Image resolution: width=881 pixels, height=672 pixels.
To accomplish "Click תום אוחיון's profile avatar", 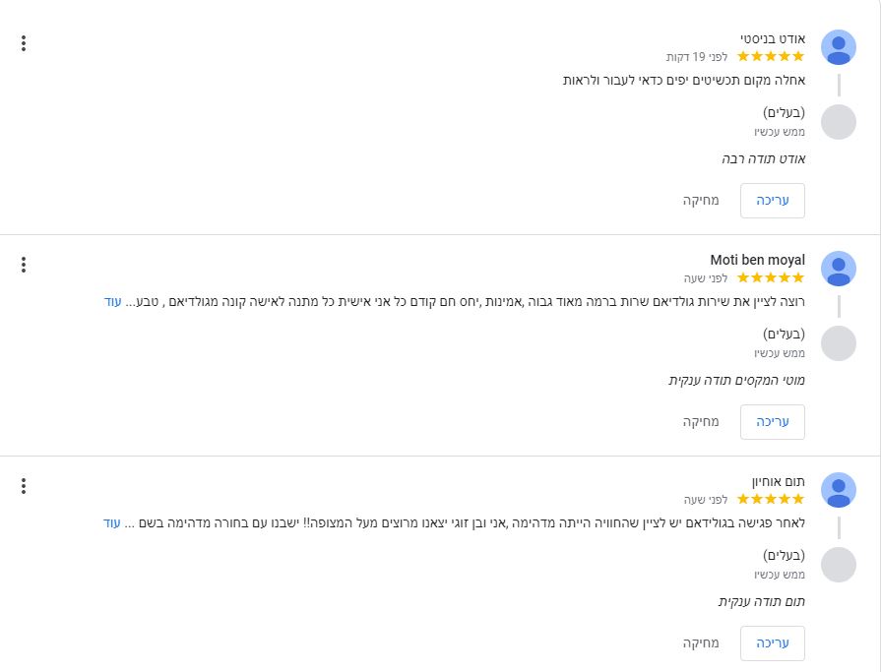I will pos(838,490).
